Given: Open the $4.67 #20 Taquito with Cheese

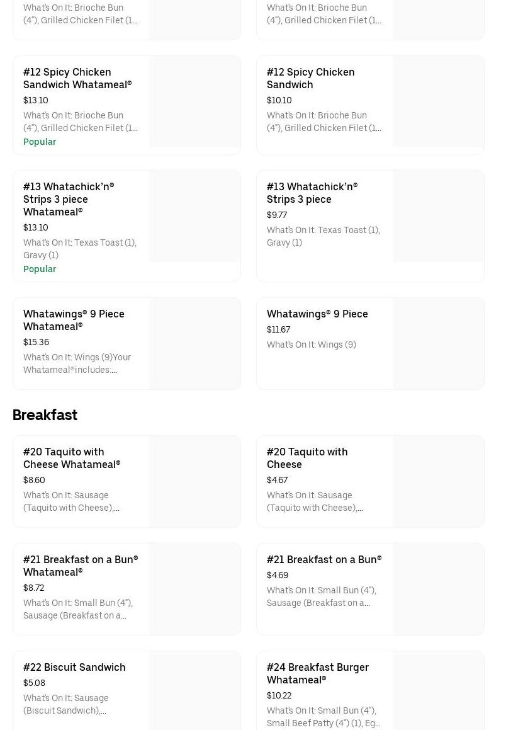Looking at the screenshot, I should pyautogui.click(x=307, y=458).
